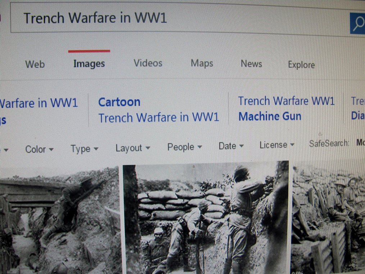
Task: Select the Images tab
Action: (x=89, y=64)
